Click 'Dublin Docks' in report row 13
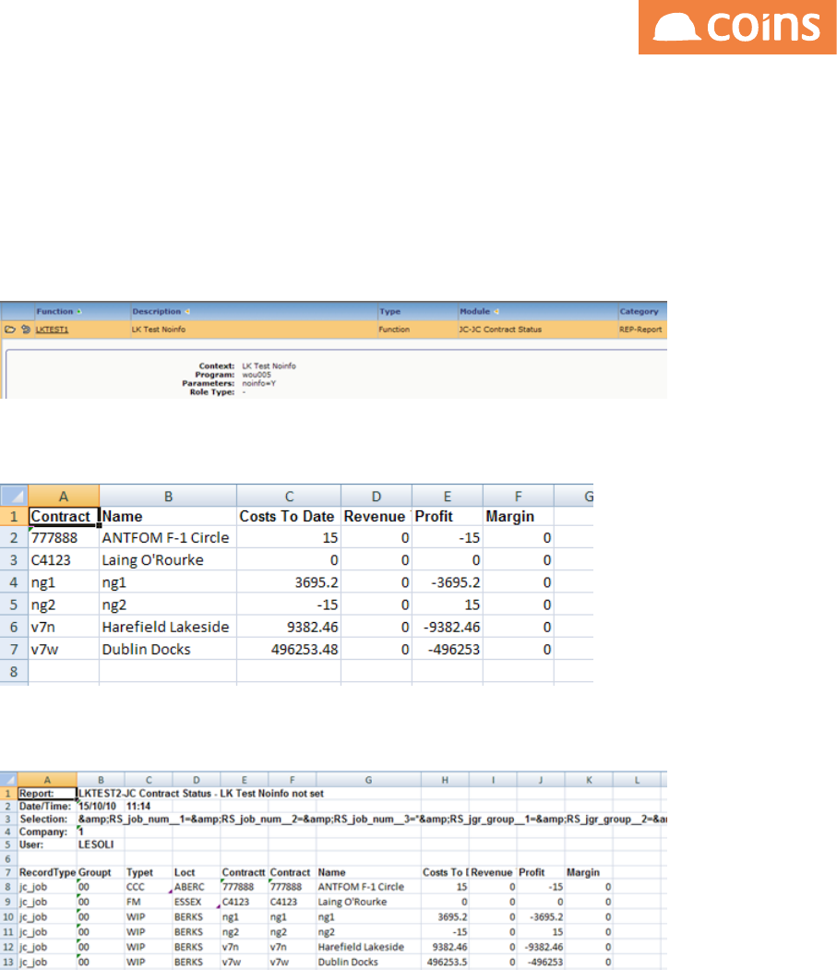 (x=369, y=962)
